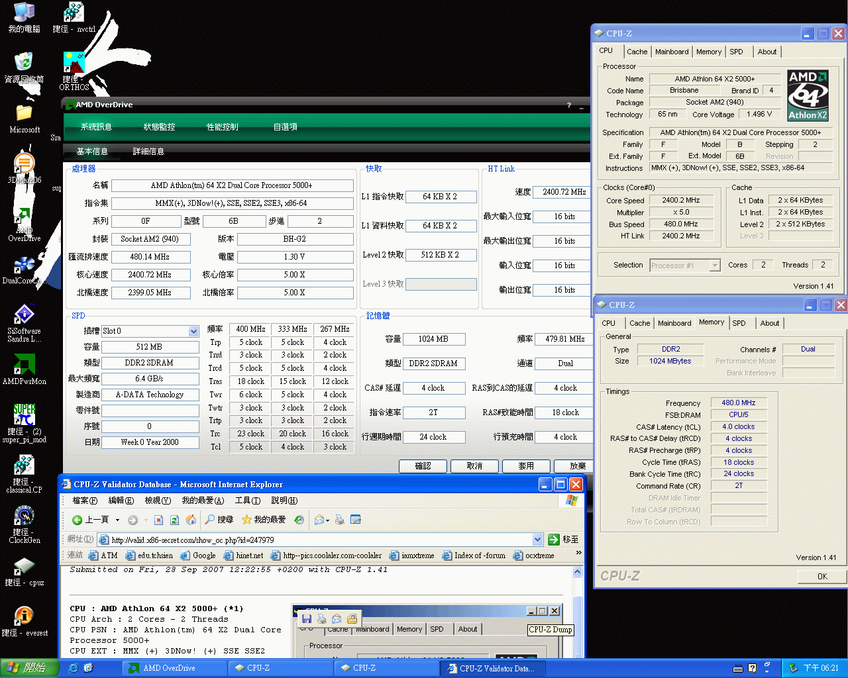Expand the Links bar overflow chevron
This screenshot has width=848, height=678.
(578, 553)
